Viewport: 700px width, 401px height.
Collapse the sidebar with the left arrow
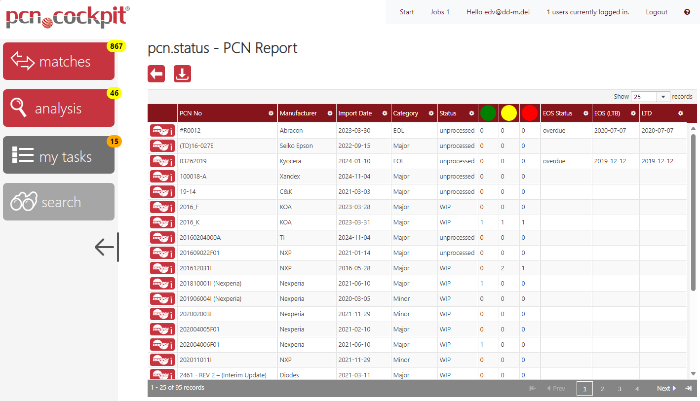click(x=105, y=247)
